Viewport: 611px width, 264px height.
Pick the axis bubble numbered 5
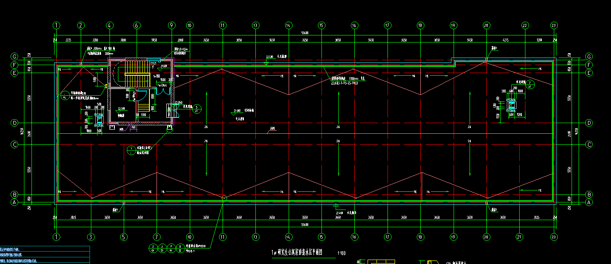[124, 237]
